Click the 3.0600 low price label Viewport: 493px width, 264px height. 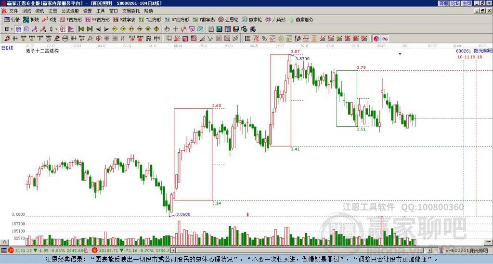tap(183, 214)
